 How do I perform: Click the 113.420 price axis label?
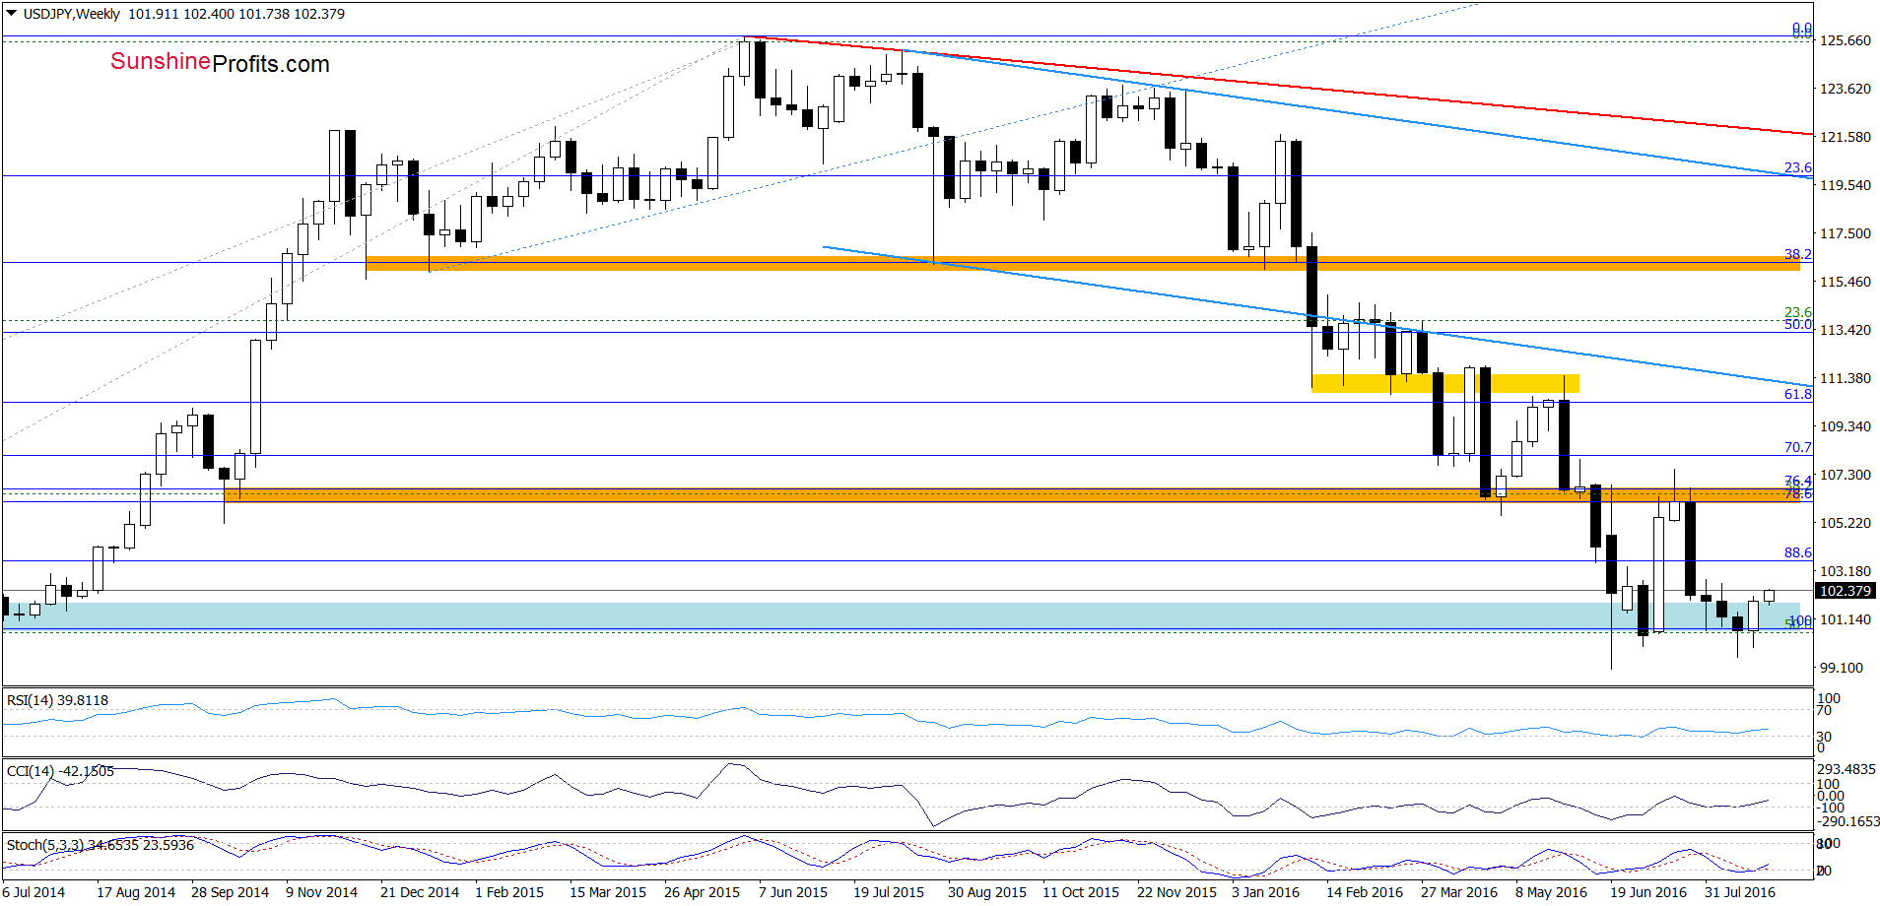[x=1846, y=330]
